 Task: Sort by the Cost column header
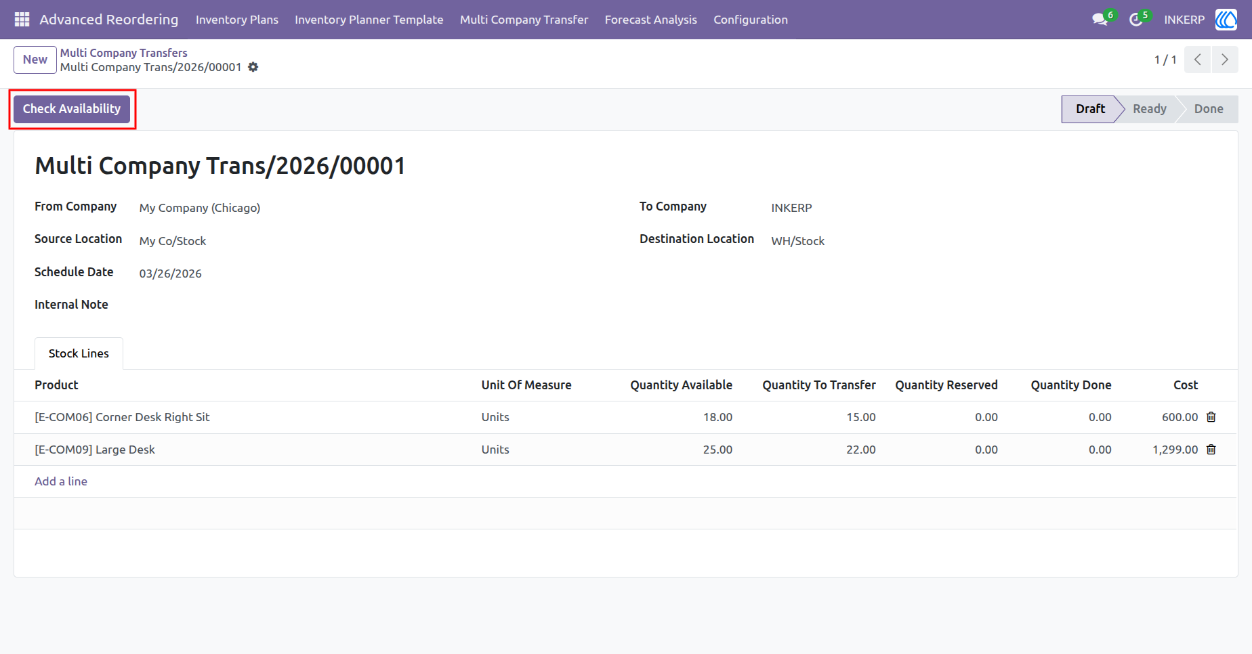(1186, 385)
